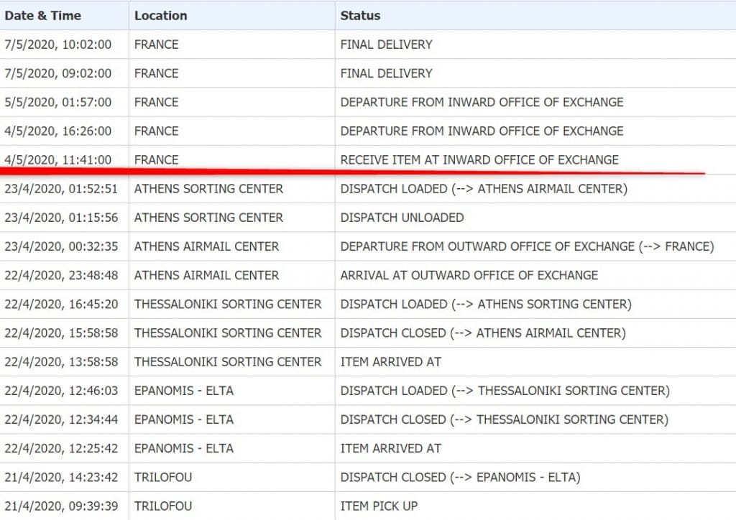Click the FRANCE location in the 4/5/2020 16:26:00 row
Screen dimensions: 736x520
[x=156, y=131]
